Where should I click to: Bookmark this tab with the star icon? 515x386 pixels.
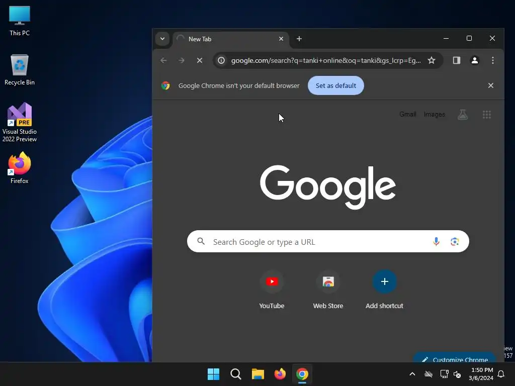pos(431,60)
